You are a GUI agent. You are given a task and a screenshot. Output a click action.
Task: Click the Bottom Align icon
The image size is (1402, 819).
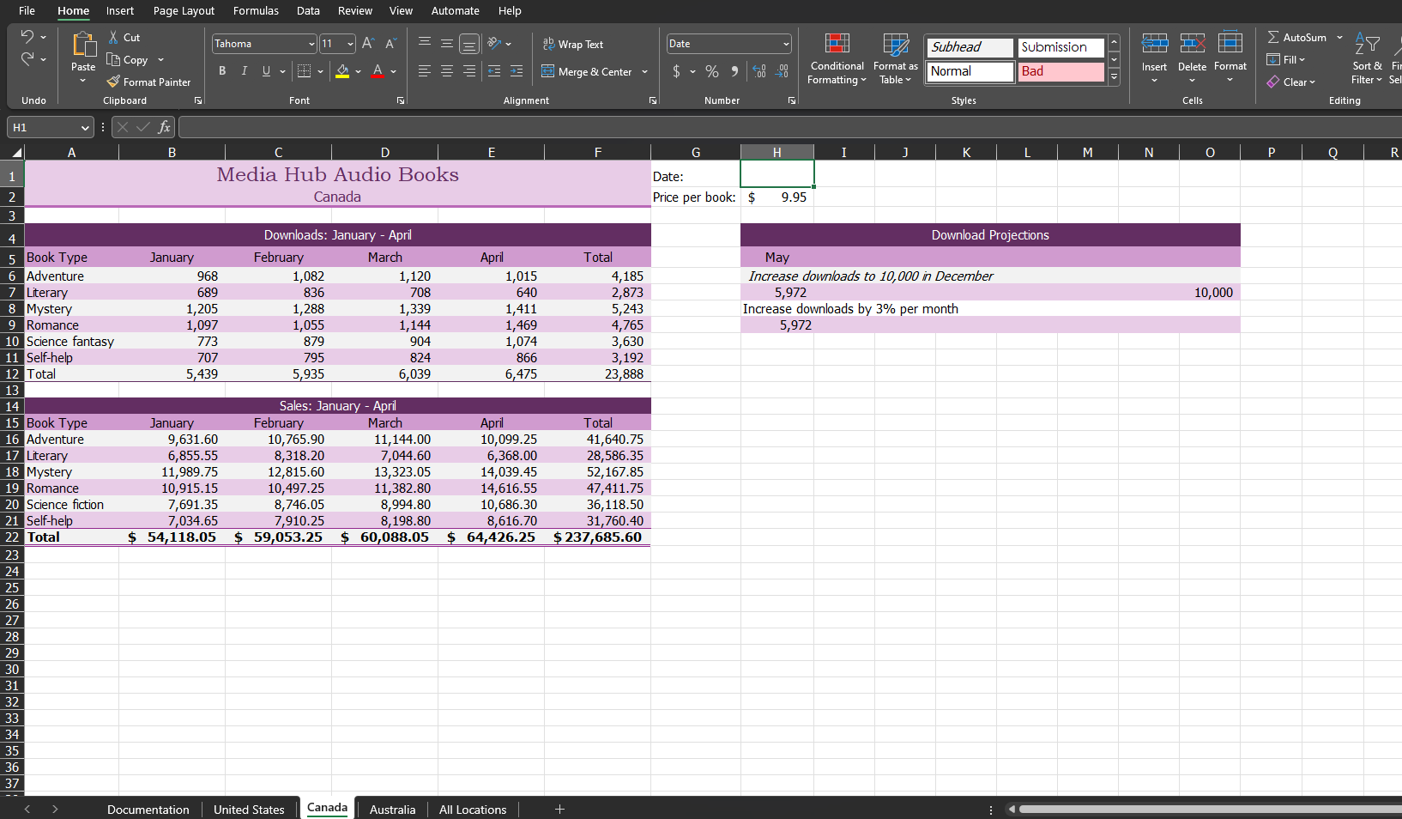tap(469, 44)
